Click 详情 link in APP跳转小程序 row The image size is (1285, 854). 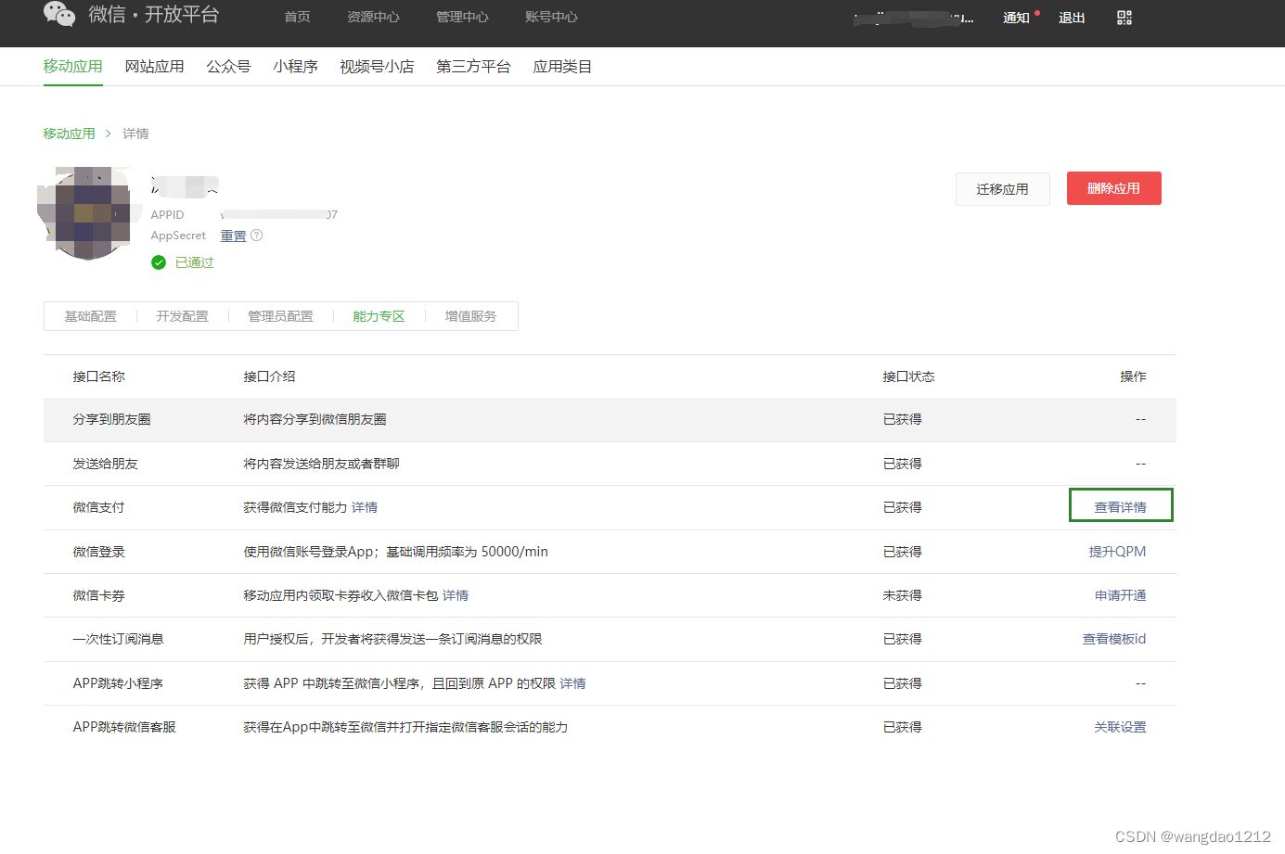click(x=572, y=683)
